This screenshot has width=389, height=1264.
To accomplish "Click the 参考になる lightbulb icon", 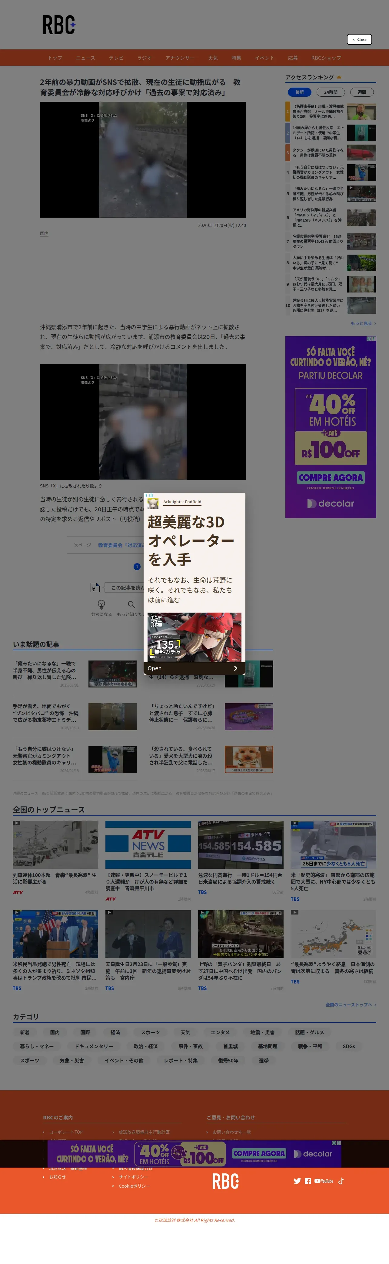I will [x=101, y=604].
